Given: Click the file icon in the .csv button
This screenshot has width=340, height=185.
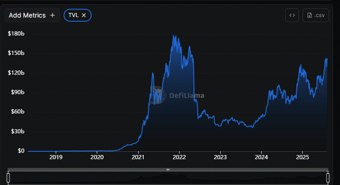Looking at the screenshot, I should 310,15.
